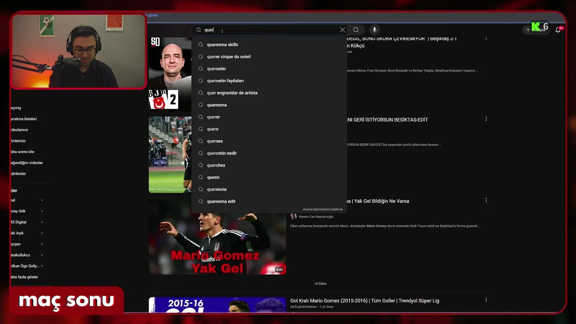
Task: Open more options for the Beşiktaş 2-1 video
Action: [x=486, y=38]
